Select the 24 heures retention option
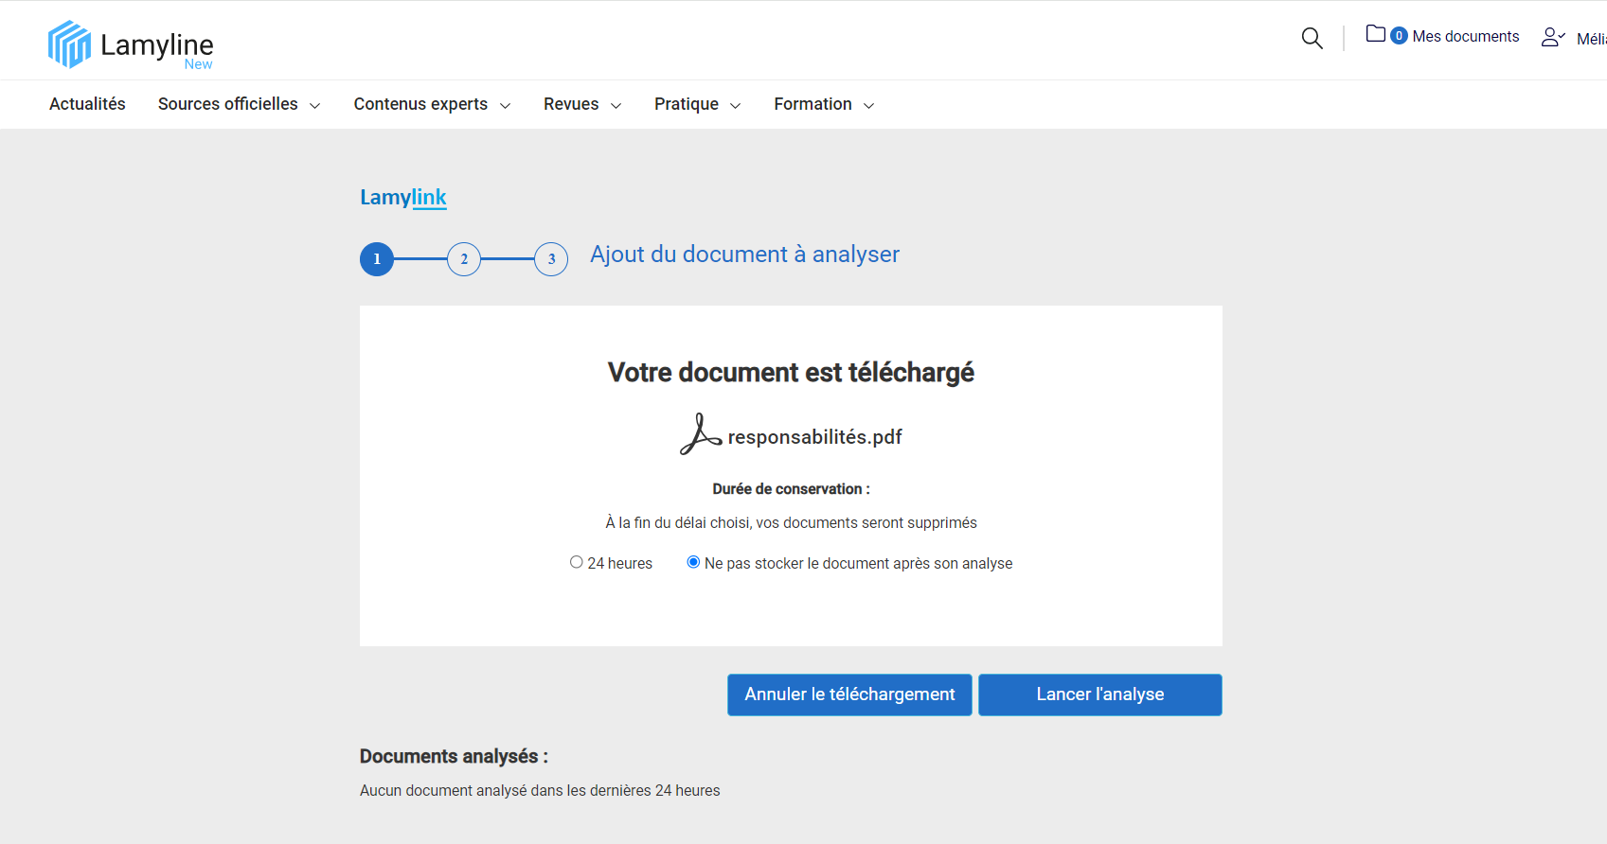 (x=576, y=562)
